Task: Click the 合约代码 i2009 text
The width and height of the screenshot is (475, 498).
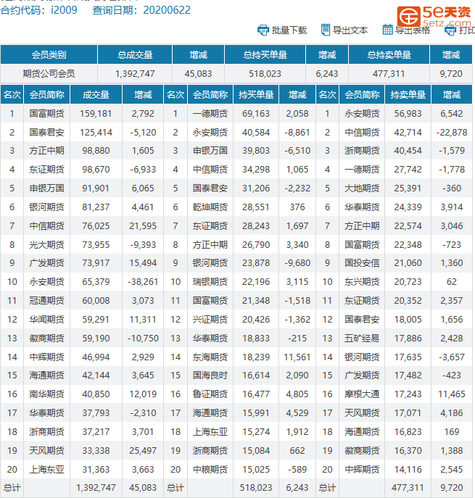Action: [x=38, y=10]
